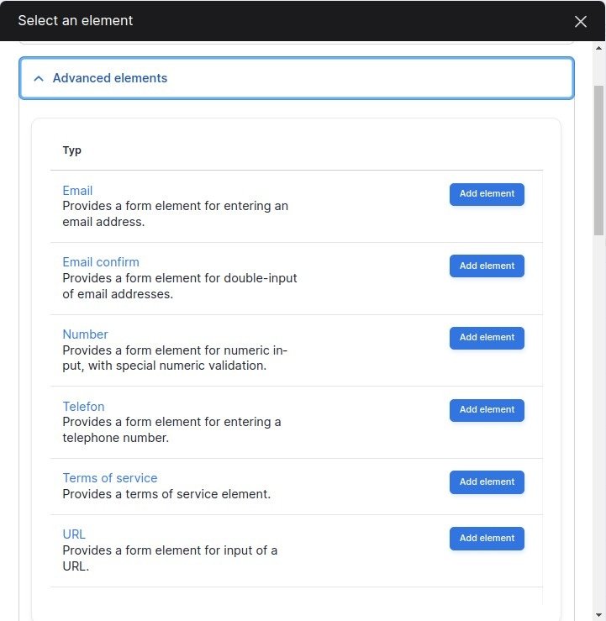Open the URL element link
This screenshot has height=621, width=606.
[x=74, y=534]
